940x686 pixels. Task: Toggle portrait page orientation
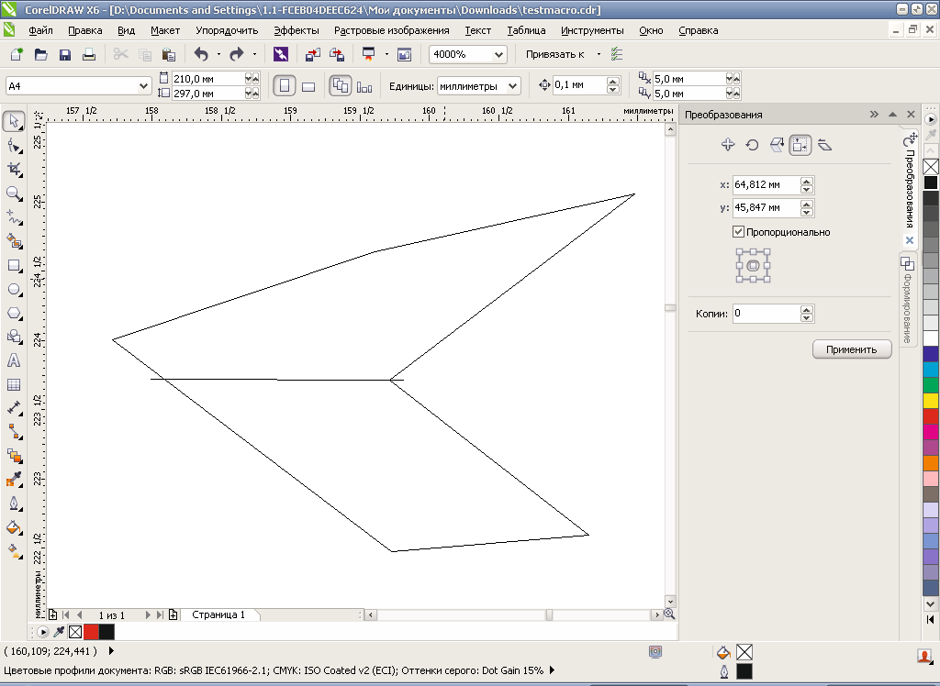[285, 86]
